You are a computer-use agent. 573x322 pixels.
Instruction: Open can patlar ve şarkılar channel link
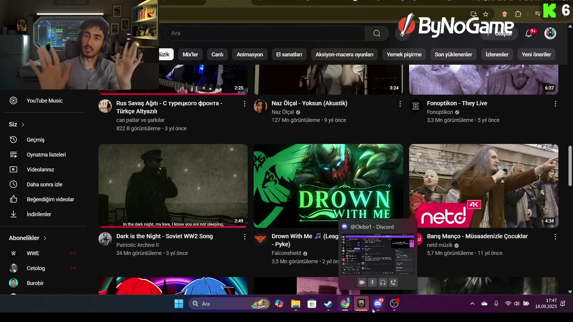click(141, 120)
